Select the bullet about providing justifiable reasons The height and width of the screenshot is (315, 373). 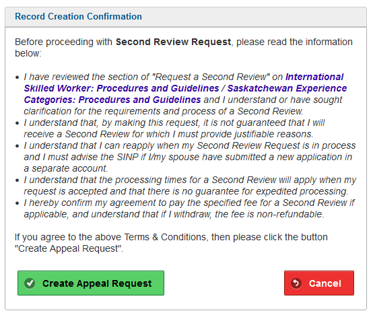click(x=174, y=129)
